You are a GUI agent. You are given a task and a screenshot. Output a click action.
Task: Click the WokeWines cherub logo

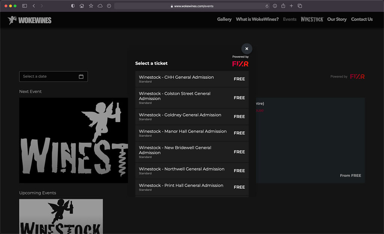30,20
